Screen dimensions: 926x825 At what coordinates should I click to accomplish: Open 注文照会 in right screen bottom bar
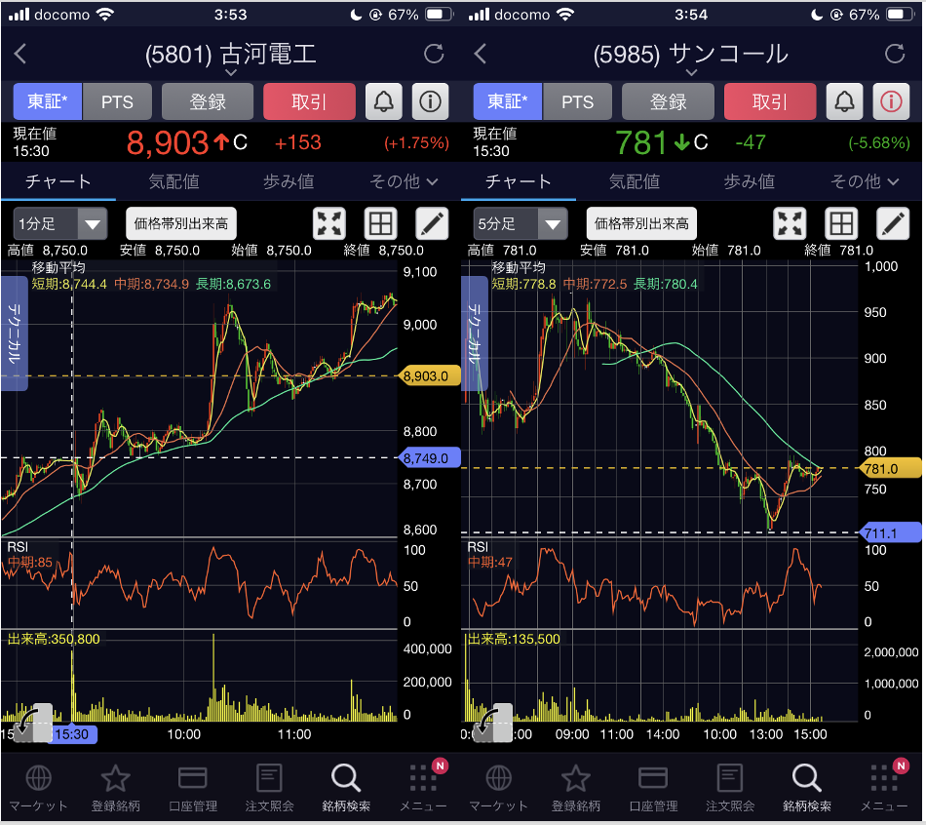730,788
